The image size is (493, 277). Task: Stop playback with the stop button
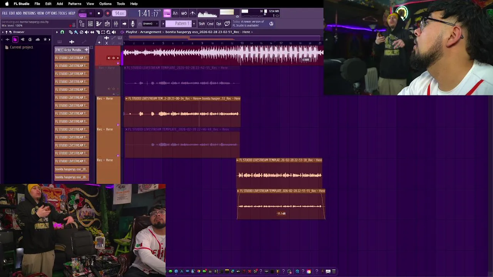(99, 13)
